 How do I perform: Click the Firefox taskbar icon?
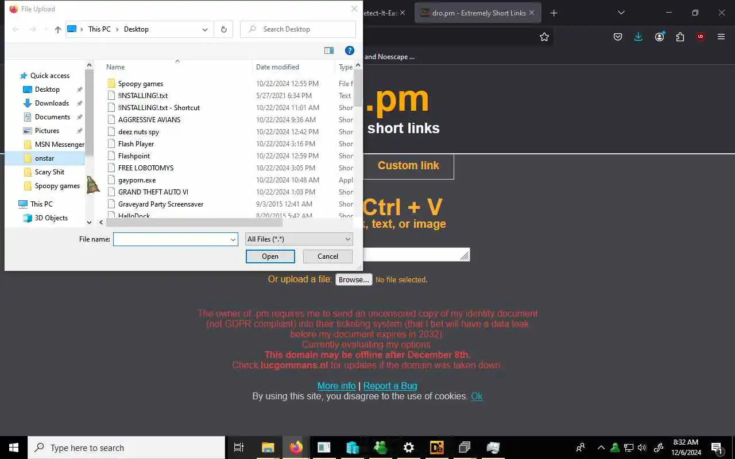coord(296,448)
